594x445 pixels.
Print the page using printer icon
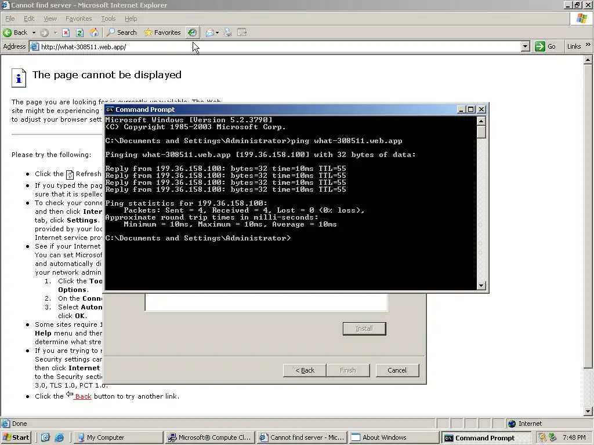pyautogui.click(x=227, y=32)
